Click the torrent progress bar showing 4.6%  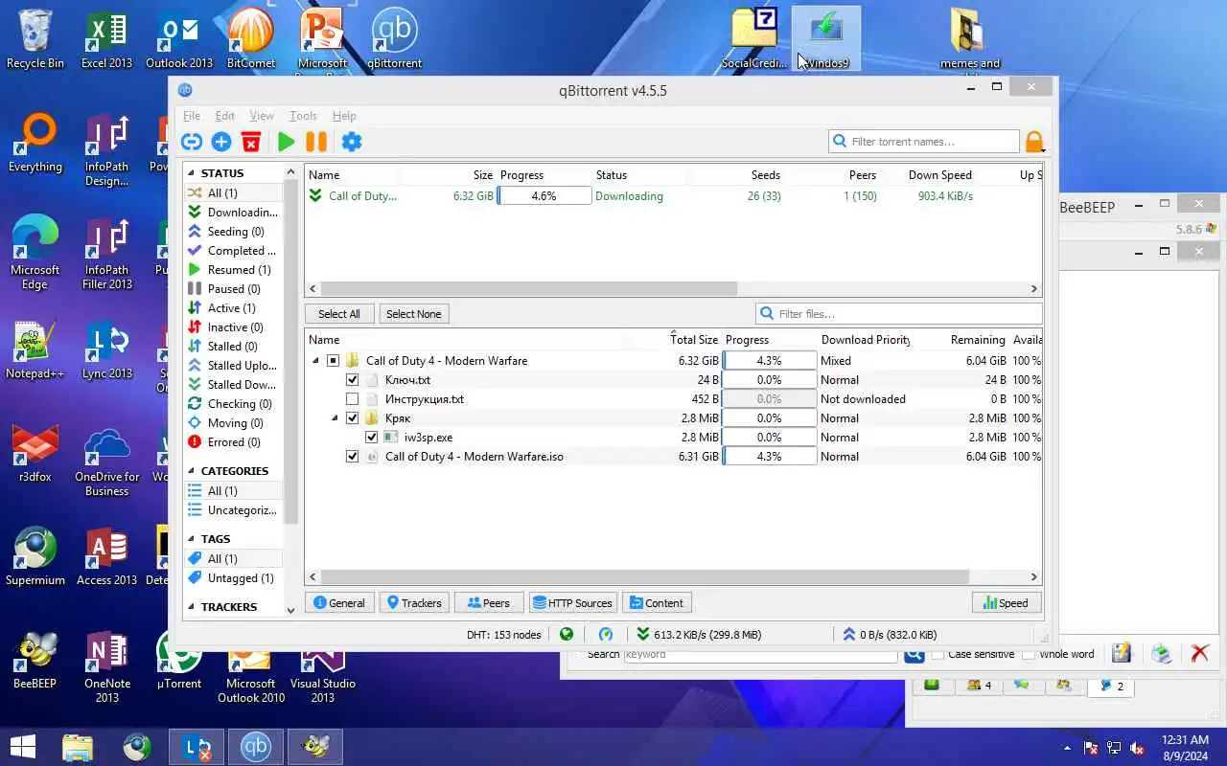(x=544, y=195)
